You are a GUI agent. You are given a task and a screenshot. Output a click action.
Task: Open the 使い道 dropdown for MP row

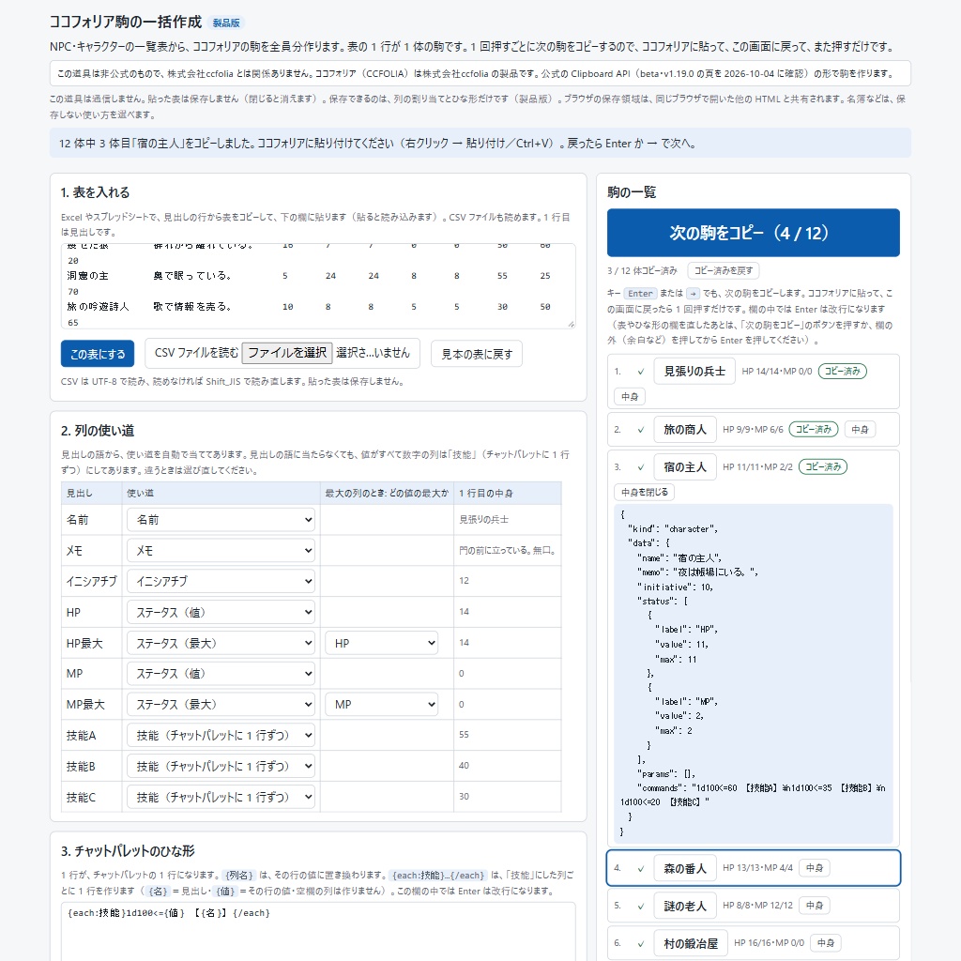221,674
